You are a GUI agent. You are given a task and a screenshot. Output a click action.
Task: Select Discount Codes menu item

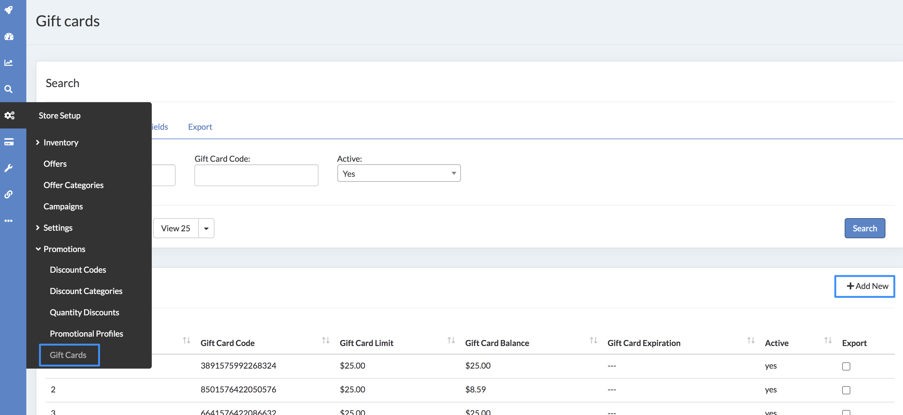78,270
